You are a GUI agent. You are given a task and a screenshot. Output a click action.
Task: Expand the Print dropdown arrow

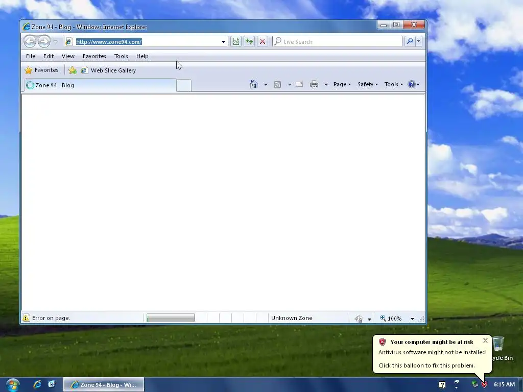point(326,85)
